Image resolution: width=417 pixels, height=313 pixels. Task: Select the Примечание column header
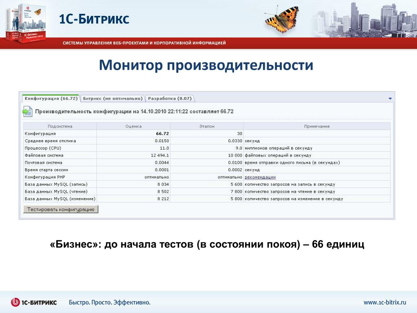point(317,126)
